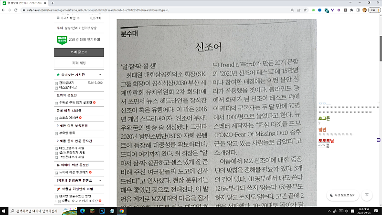Click commenter nickname 덤원

click(322, 130)
